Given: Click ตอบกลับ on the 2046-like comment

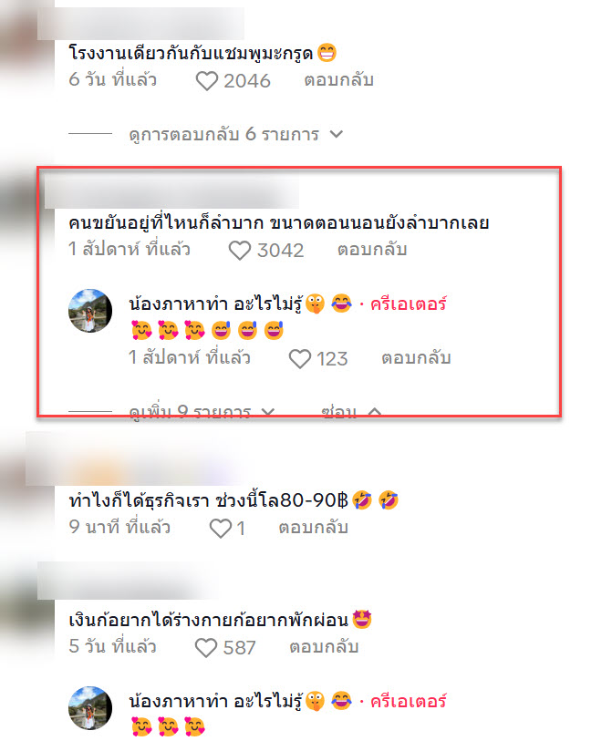Looking at the screenshot, I should pyautogui.click(x=338, y=80).
